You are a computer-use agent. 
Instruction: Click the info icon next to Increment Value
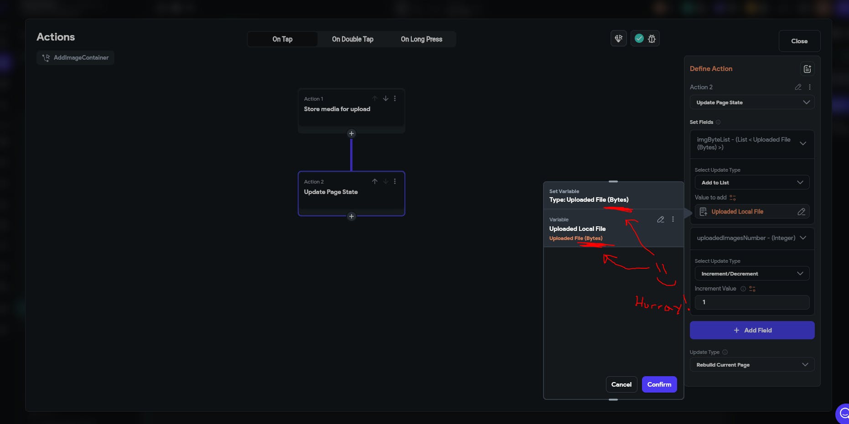[743, 289]
